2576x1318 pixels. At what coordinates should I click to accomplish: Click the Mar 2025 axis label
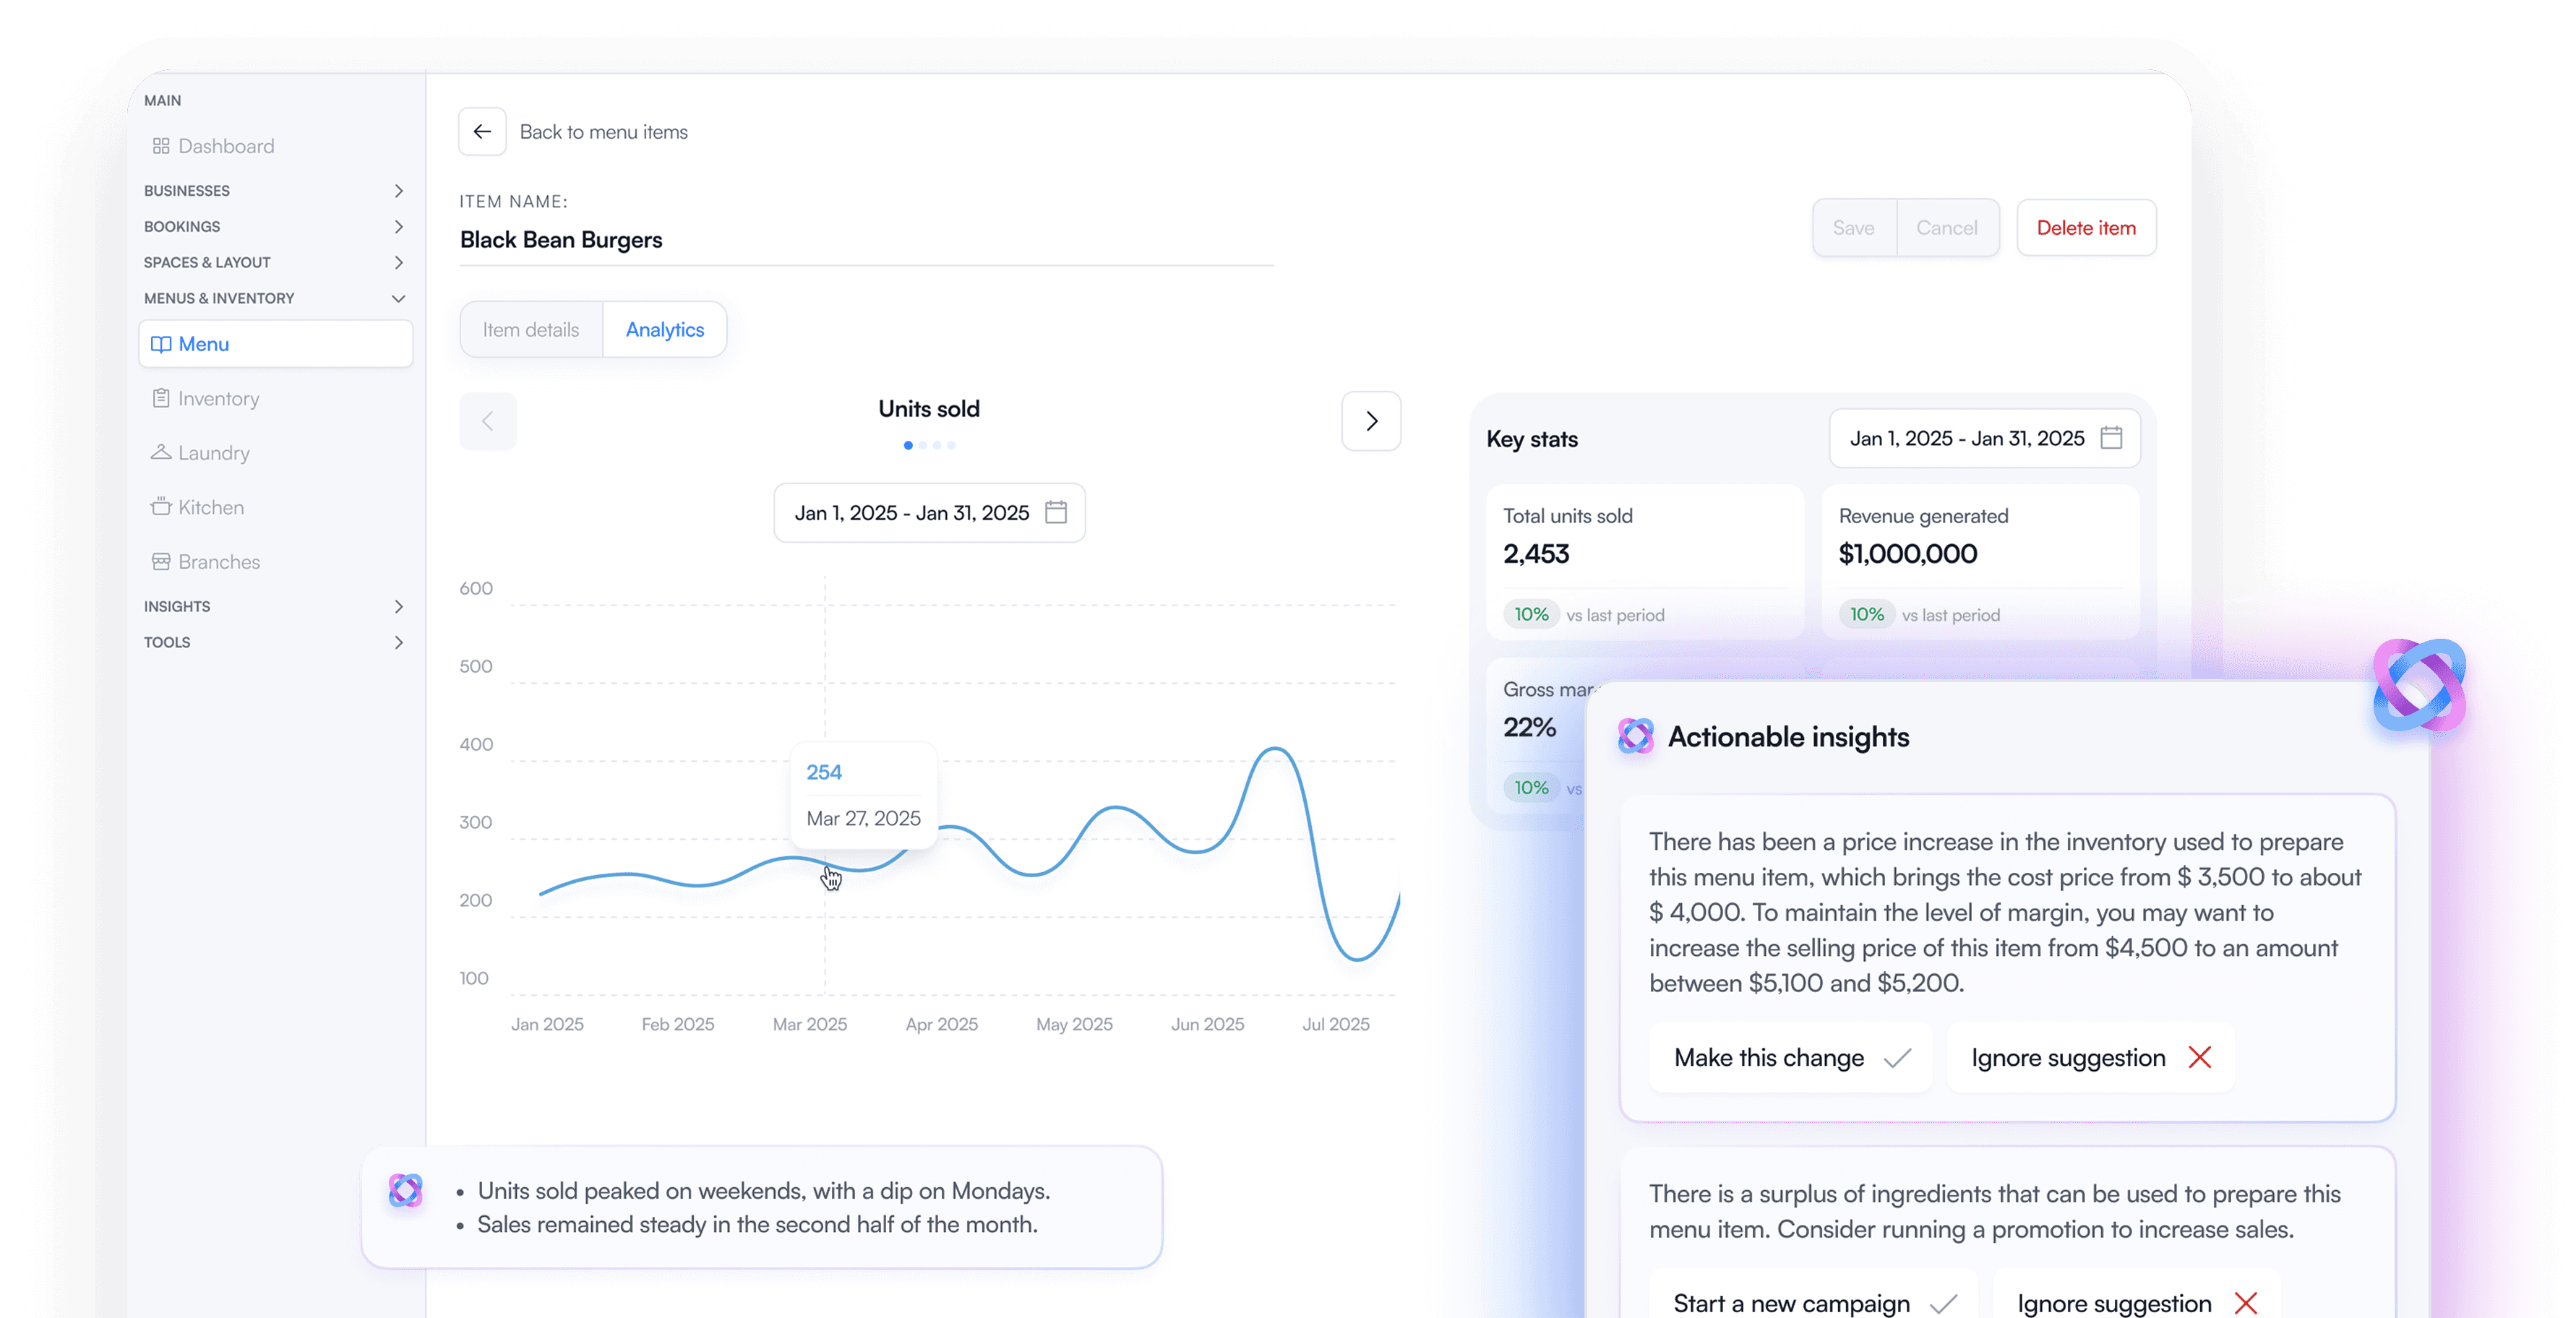[x=810, y=1024]
